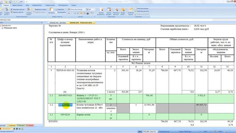
Task: Click the №1 Ремонт полов section header
Action: pos(141,63)
